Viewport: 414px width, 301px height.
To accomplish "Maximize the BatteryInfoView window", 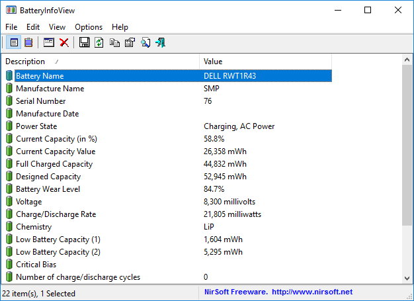I will tap(368, 10).
